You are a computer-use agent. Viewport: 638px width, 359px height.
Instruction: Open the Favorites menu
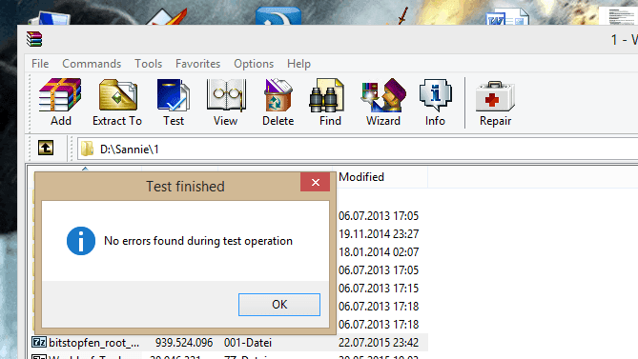[x=197, y=64]
